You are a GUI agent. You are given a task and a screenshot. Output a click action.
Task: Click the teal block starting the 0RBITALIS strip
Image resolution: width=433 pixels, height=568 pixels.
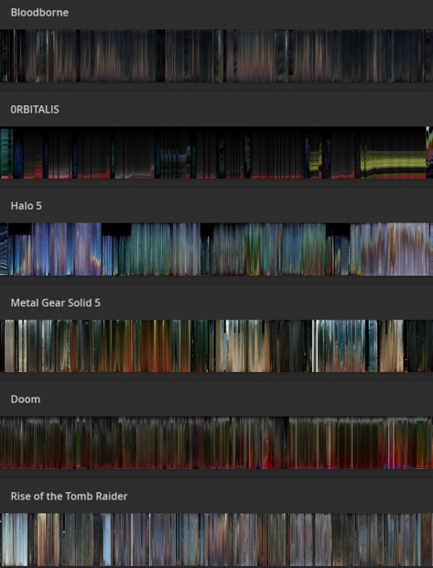coord(6,153)
